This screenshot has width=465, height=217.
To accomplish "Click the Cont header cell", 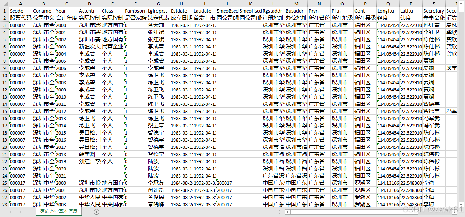I will 365,11.
